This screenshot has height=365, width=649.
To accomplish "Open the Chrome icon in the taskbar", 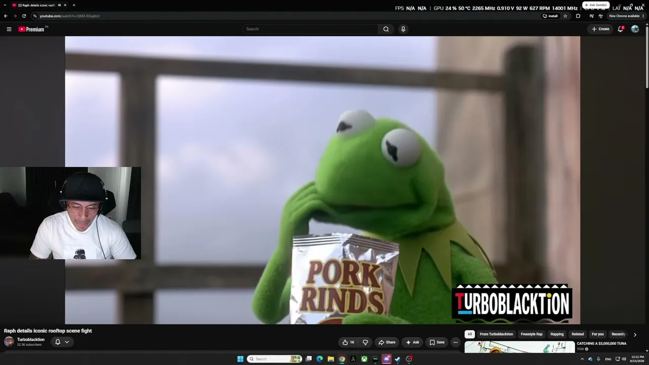I will (x=342, y=359).
